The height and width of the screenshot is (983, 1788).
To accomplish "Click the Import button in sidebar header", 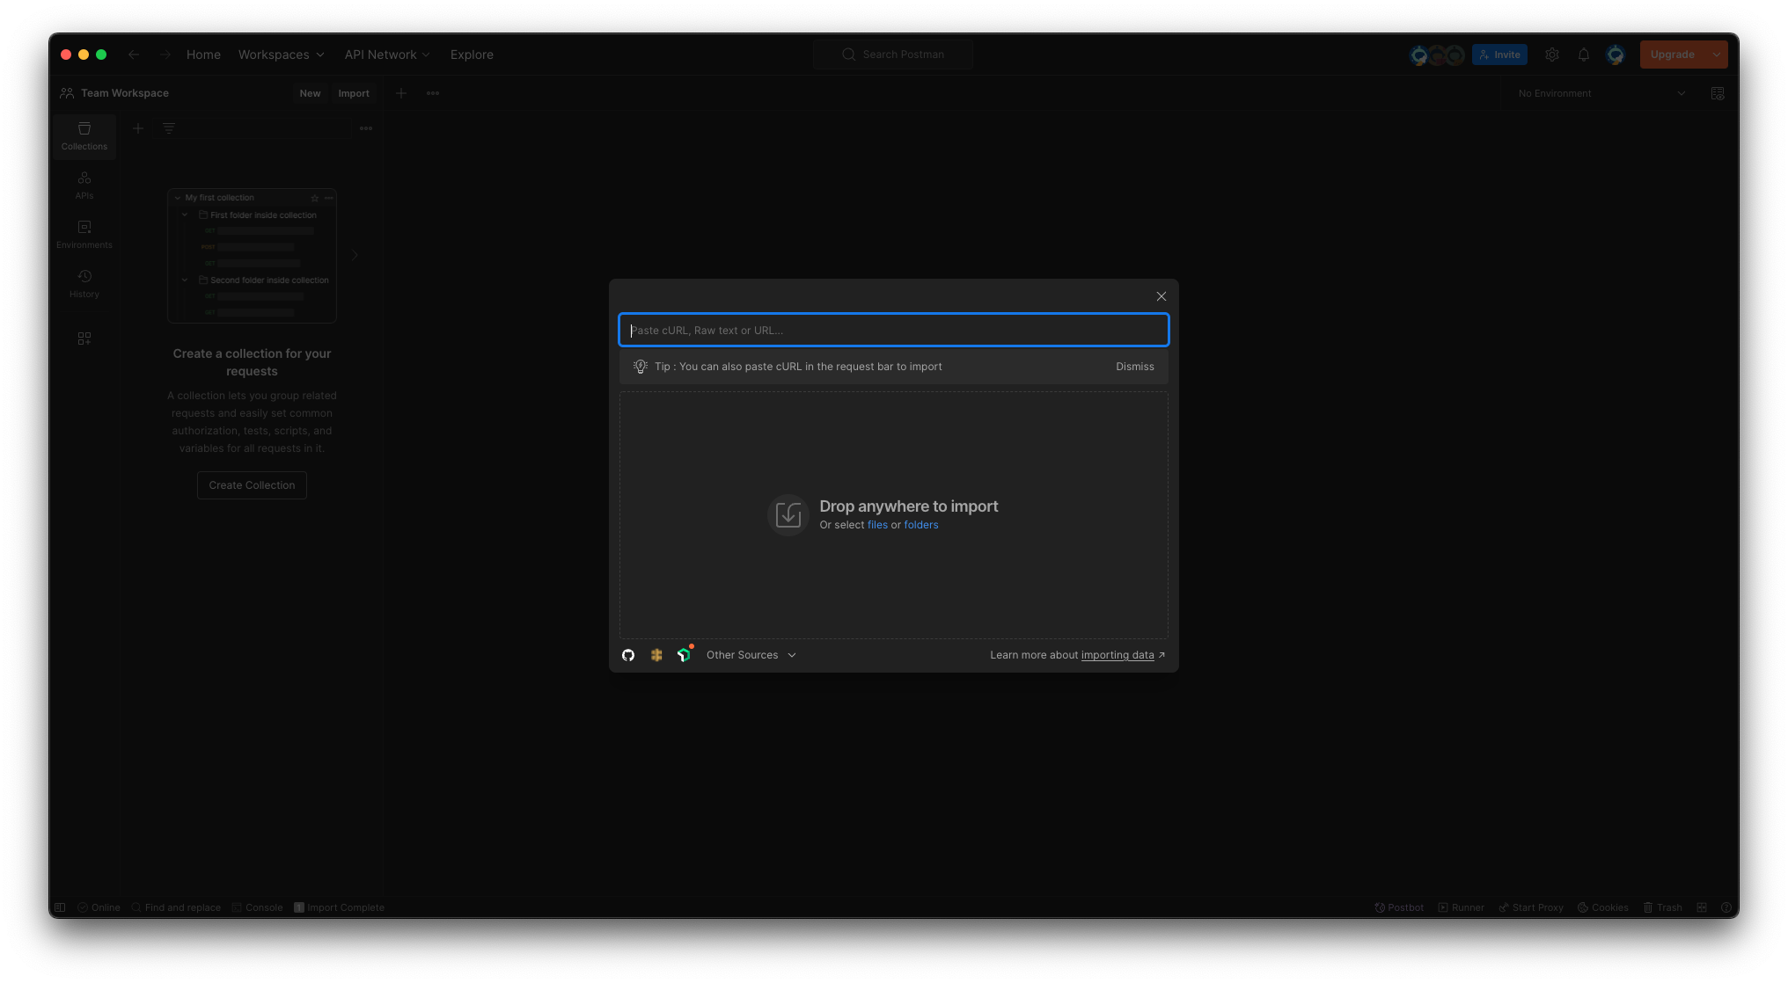I will (354, 93).
